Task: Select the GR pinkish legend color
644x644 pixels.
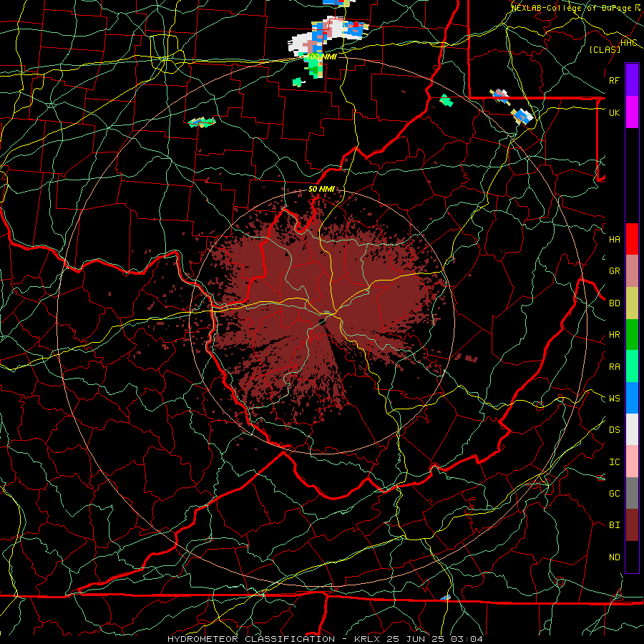Action: [632, 271]
